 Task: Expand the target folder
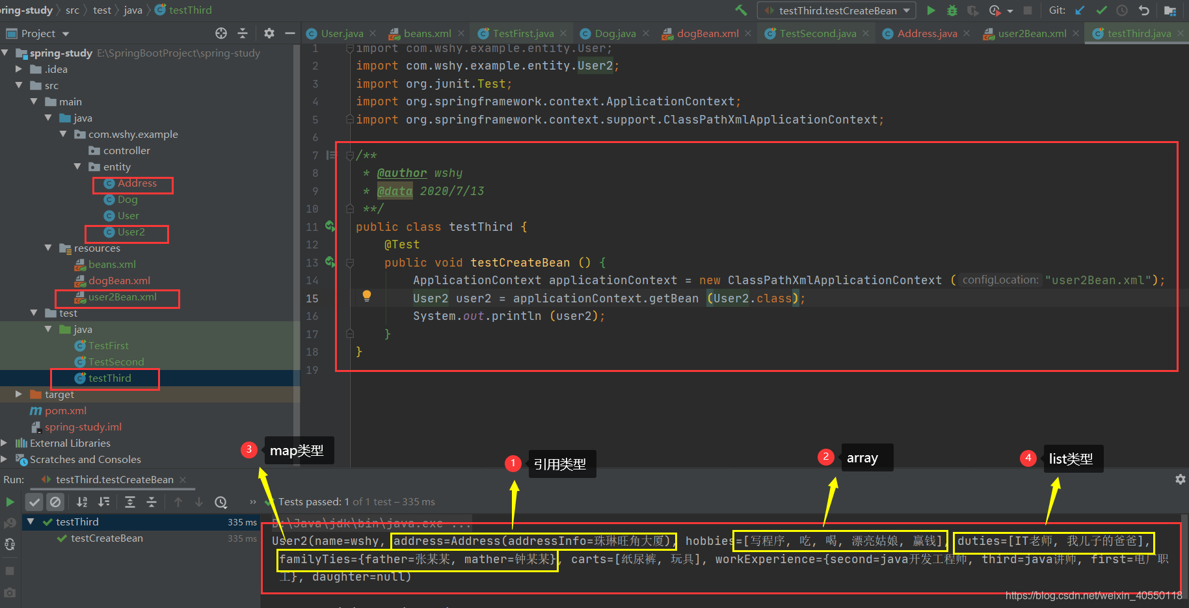point(19,394)
